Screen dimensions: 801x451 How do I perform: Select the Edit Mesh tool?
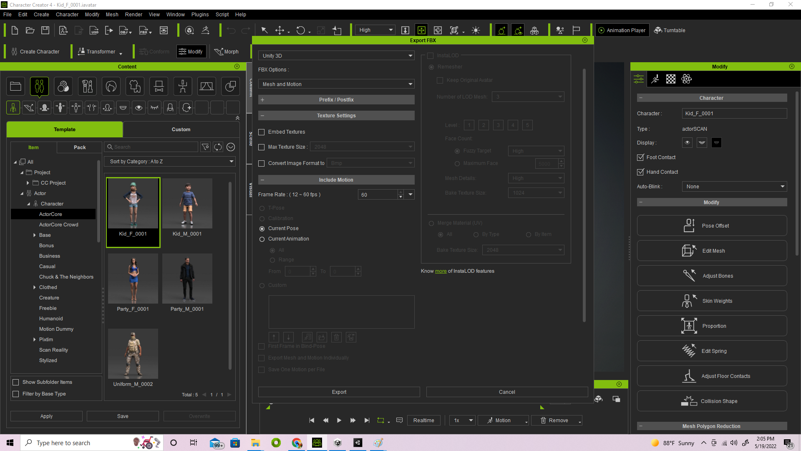713,251
